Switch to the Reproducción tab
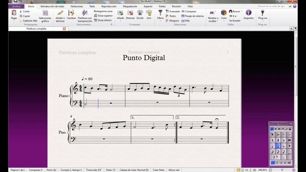The image size is (306, 172). click(x=109, y=6)
